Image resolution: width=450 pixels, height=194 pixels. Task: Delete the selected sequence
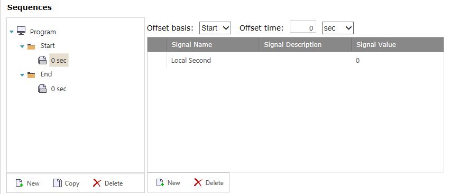108,183
